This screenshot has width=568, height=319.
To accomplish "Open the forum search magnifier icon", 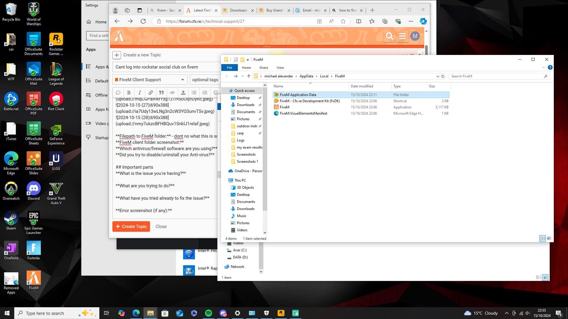I will pyautogui.click(x=390, y=36).
